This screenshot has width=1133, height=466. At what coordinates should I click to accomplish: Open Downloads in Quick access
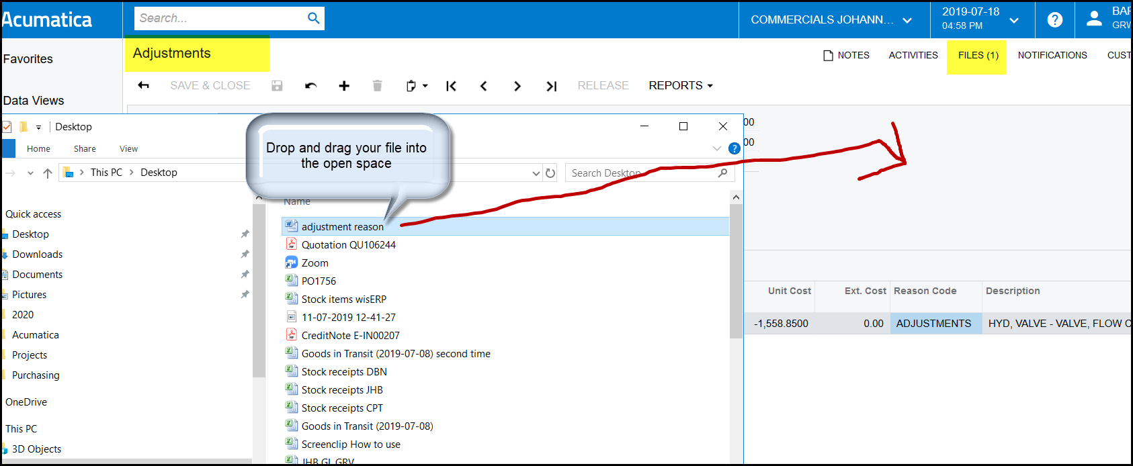[37, 254]
